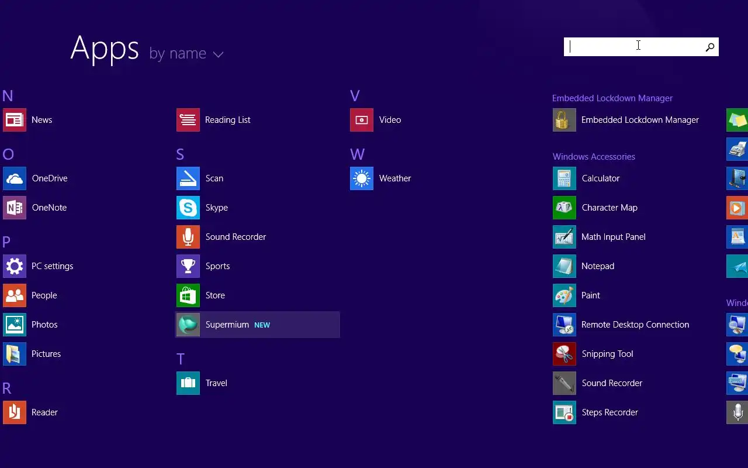748x468 pixels.
Task: Select the V group letter header
Action: tap(355, 96)
